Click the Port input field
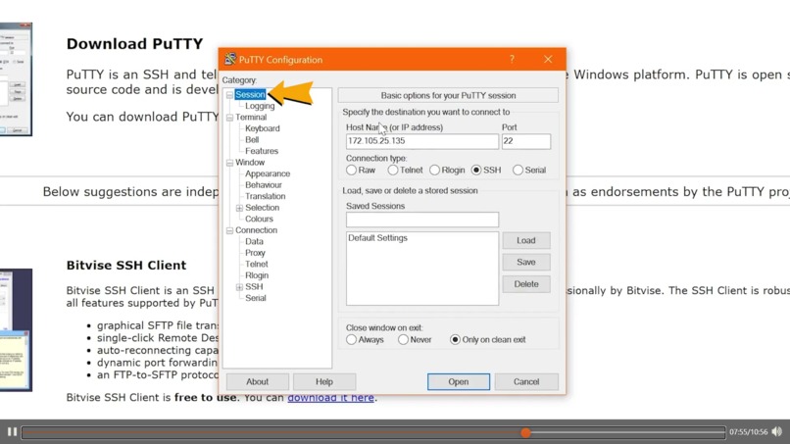Image resolution: width=790 pixels, height=444 pixels. [x=526, y=141]
